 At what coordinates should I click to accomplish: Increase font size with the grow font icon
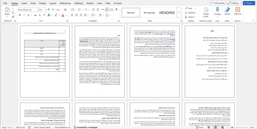pos(49,10)
